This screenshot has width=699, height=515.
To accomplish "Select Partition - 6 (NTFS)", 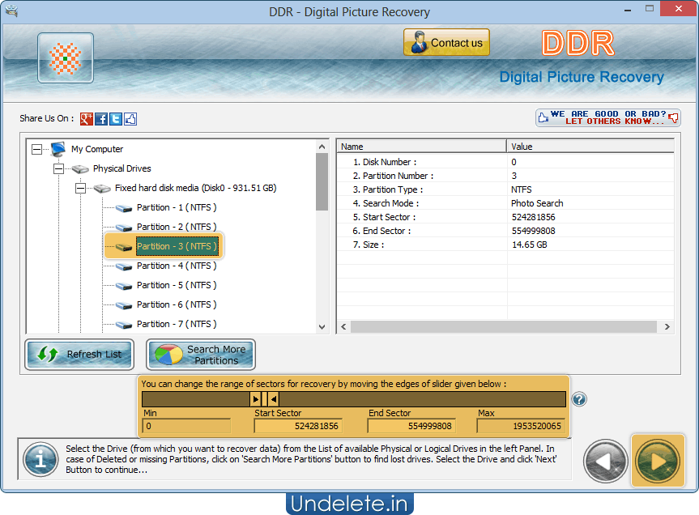I will coord(177,304).
